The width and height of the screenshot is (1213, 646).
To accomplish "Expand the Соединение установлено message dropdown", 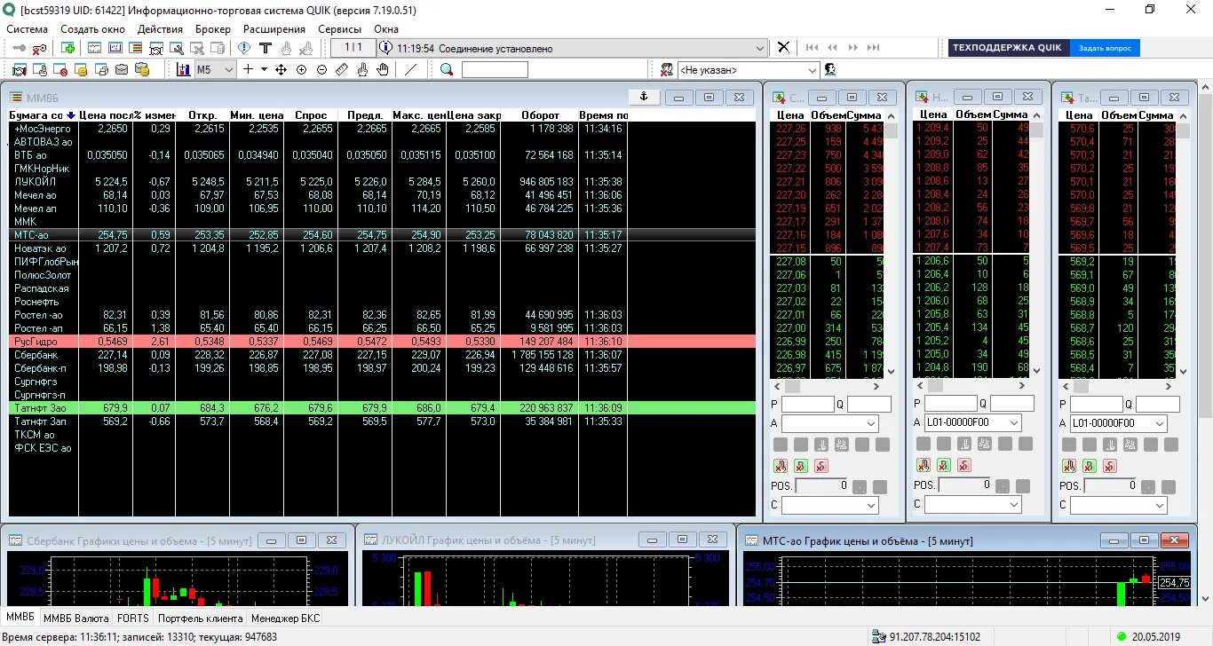I will pyautogui.click(x=759, y=48).
